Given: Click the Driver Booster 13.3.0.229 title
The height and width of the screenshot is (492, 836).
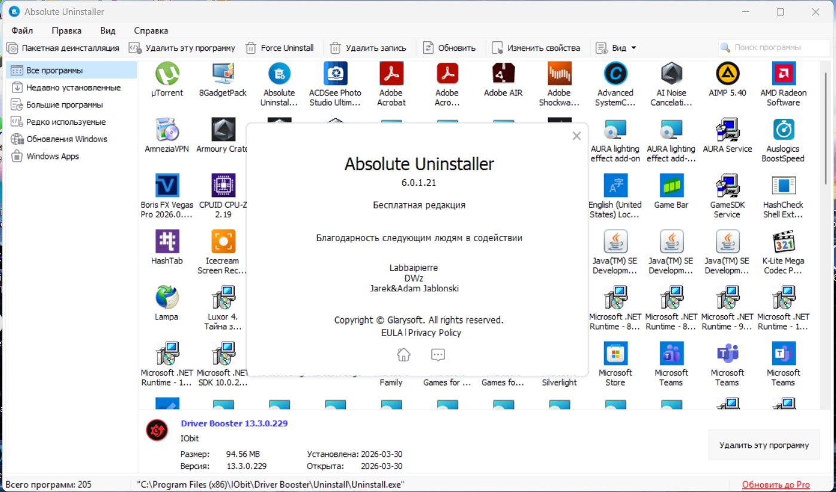Looking at the screenshot, I should [234, 423].
